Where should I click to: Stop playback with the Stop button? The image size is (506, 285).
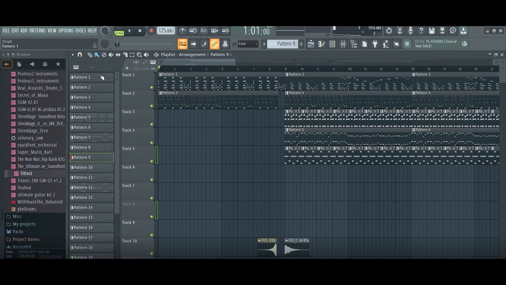[x=140, y=31]
